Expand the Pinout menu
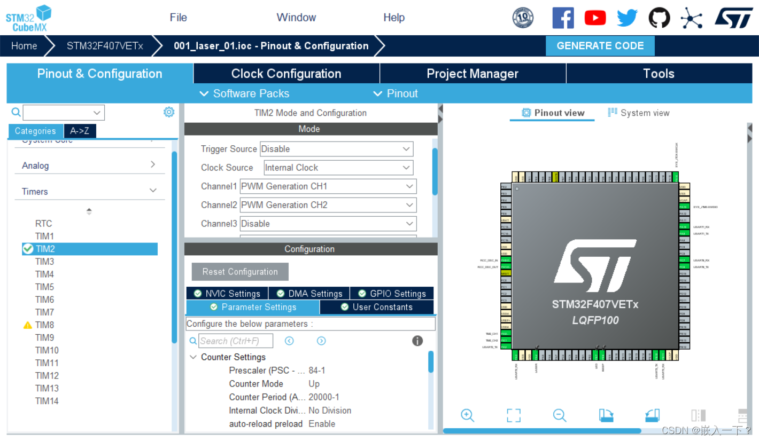The image size is (759, 441). point(396,93)
